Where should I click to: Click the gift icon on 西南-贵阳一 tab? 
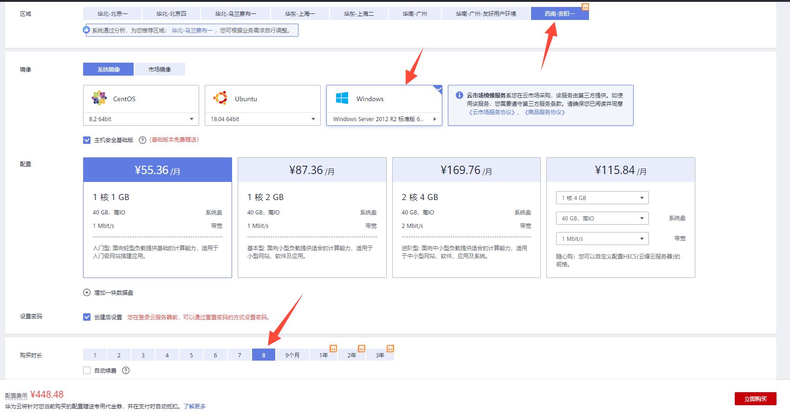pos(585,7)
